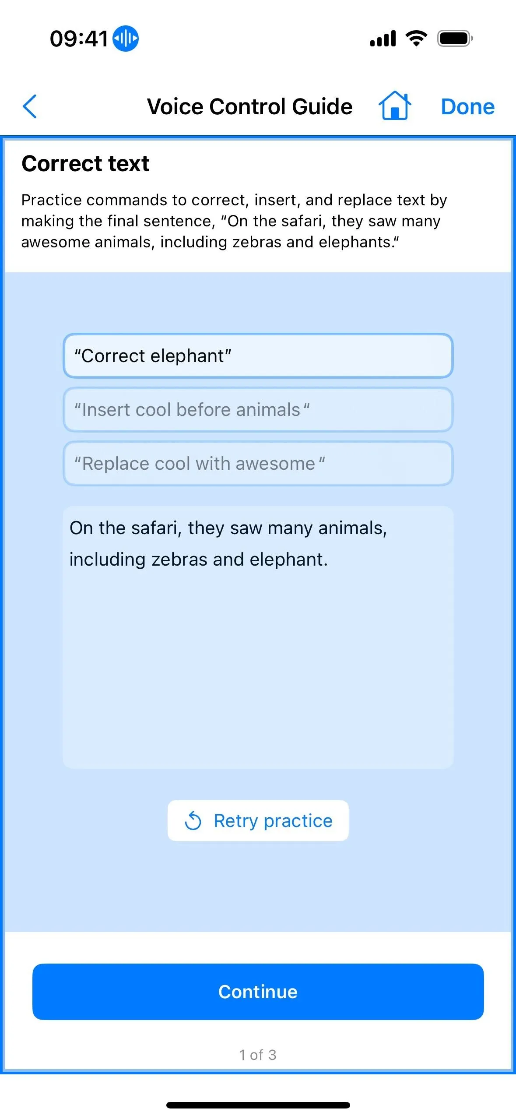The height and width of the screenshot is (1119, 516).
Task: Select the "Correct elephant" command box
Action: [258, 355]
